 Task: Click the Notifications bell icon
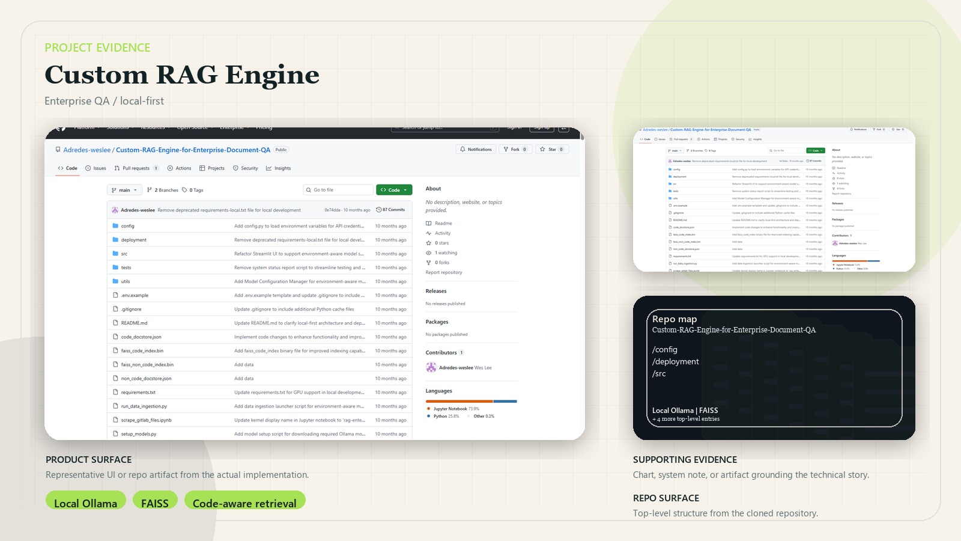coord(462,149)
